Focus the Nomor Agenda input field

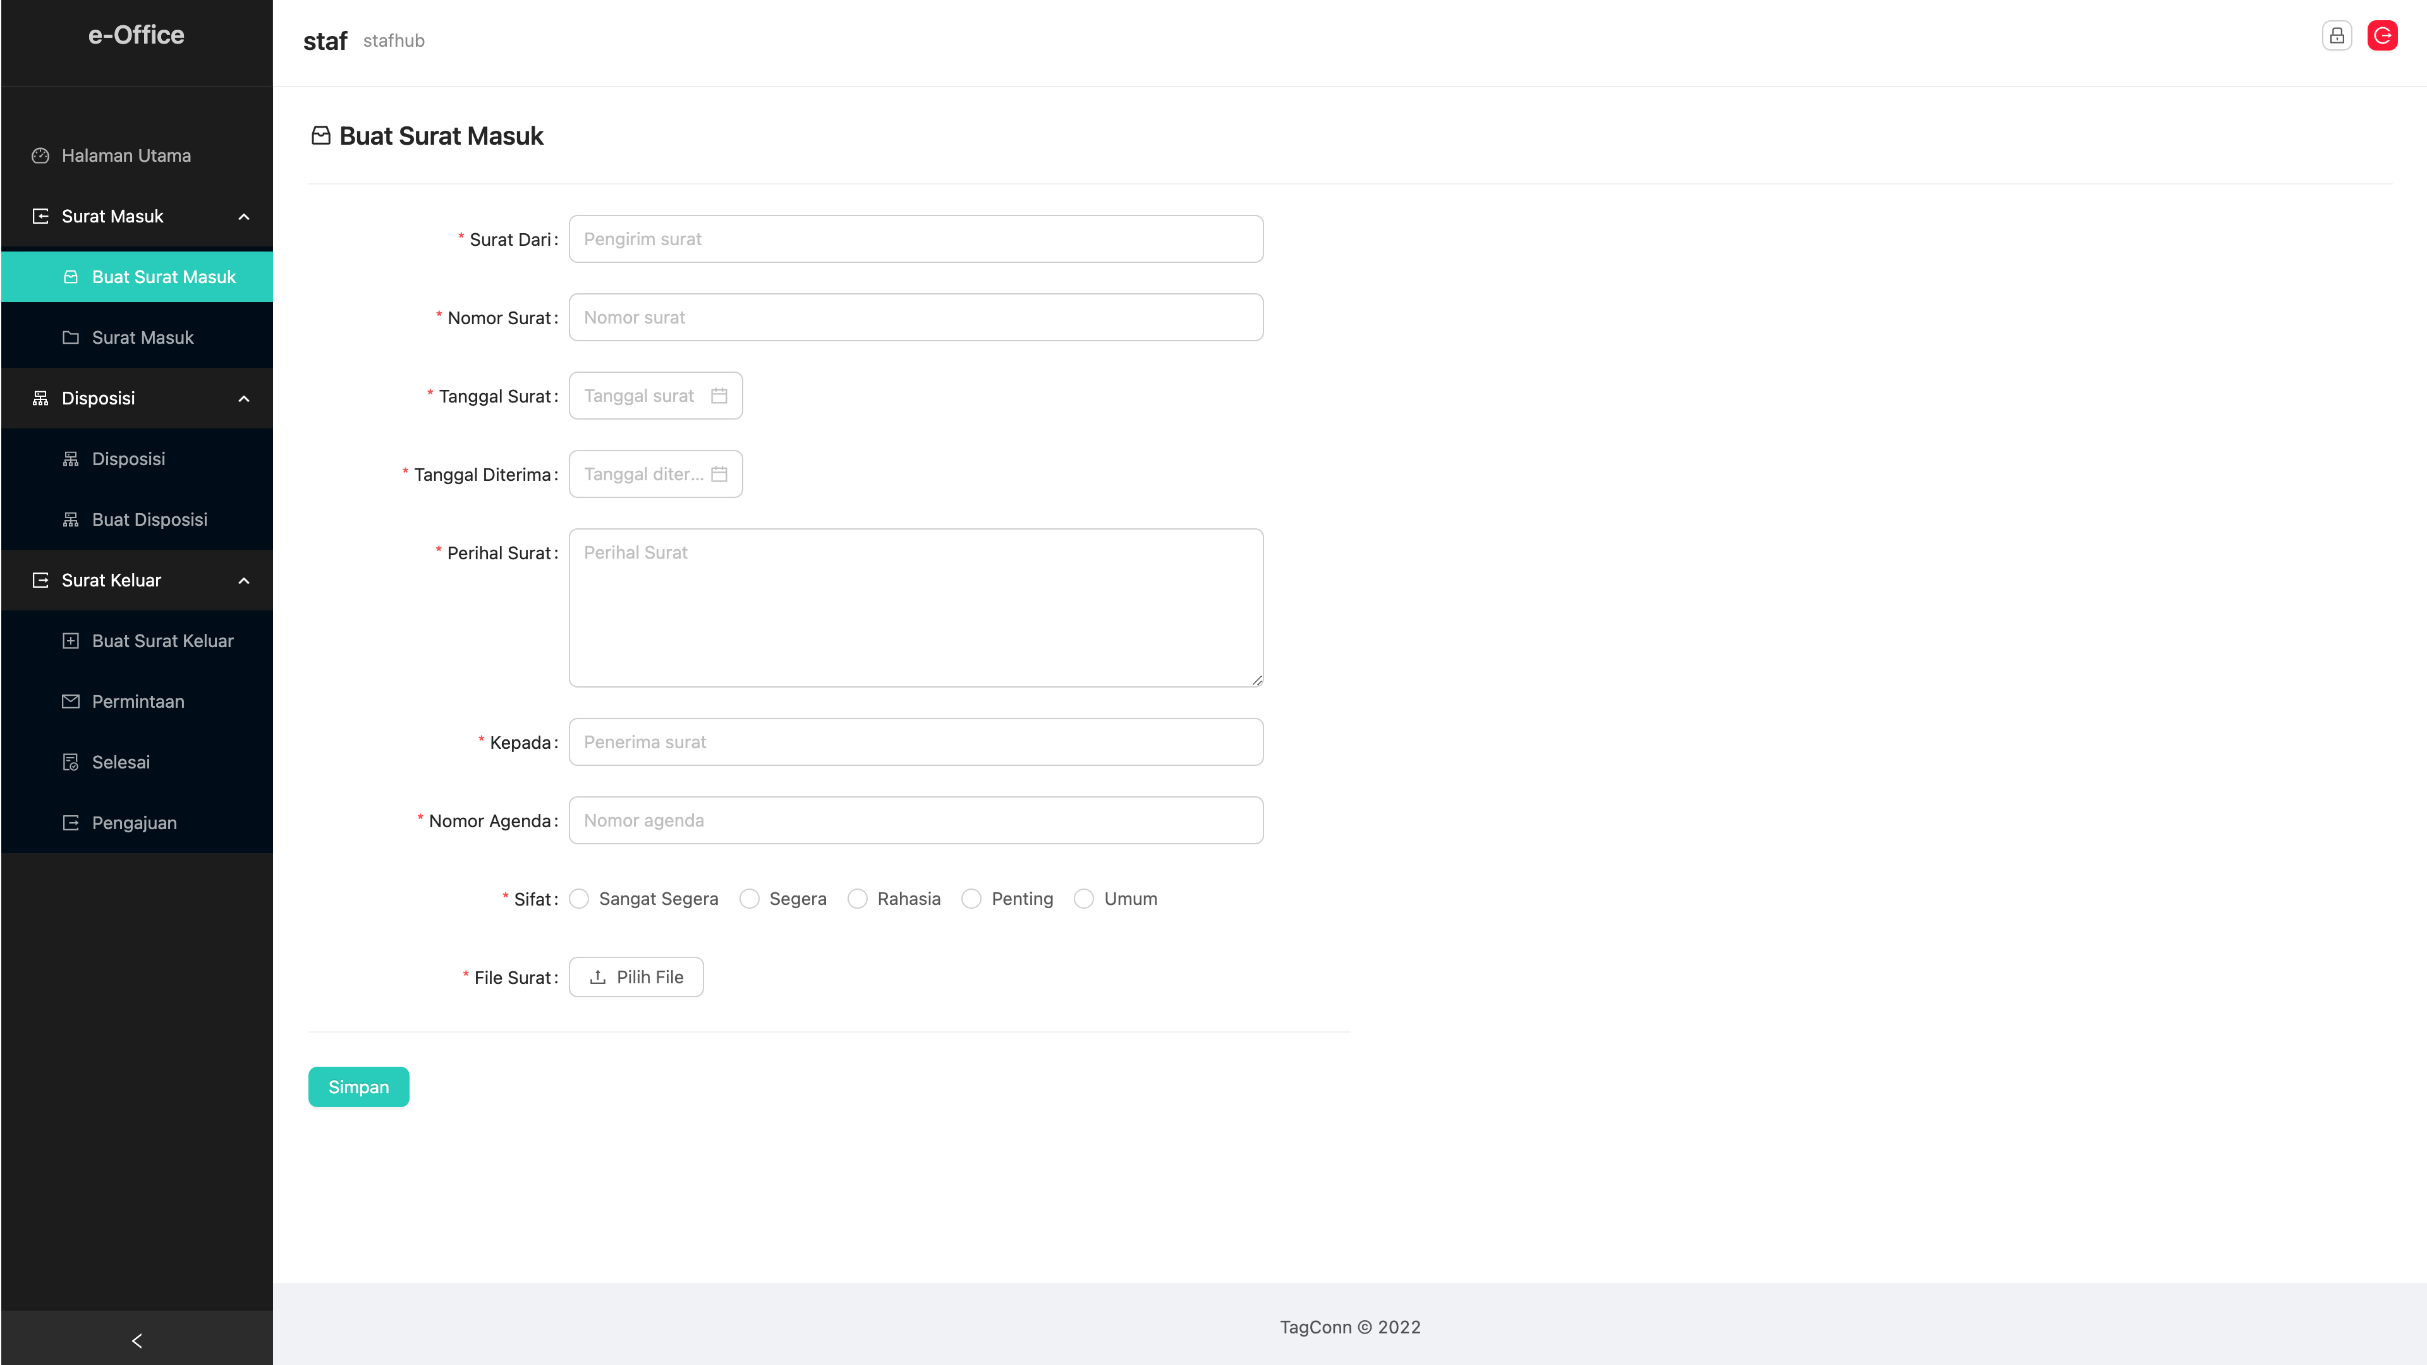coord(916,820)
